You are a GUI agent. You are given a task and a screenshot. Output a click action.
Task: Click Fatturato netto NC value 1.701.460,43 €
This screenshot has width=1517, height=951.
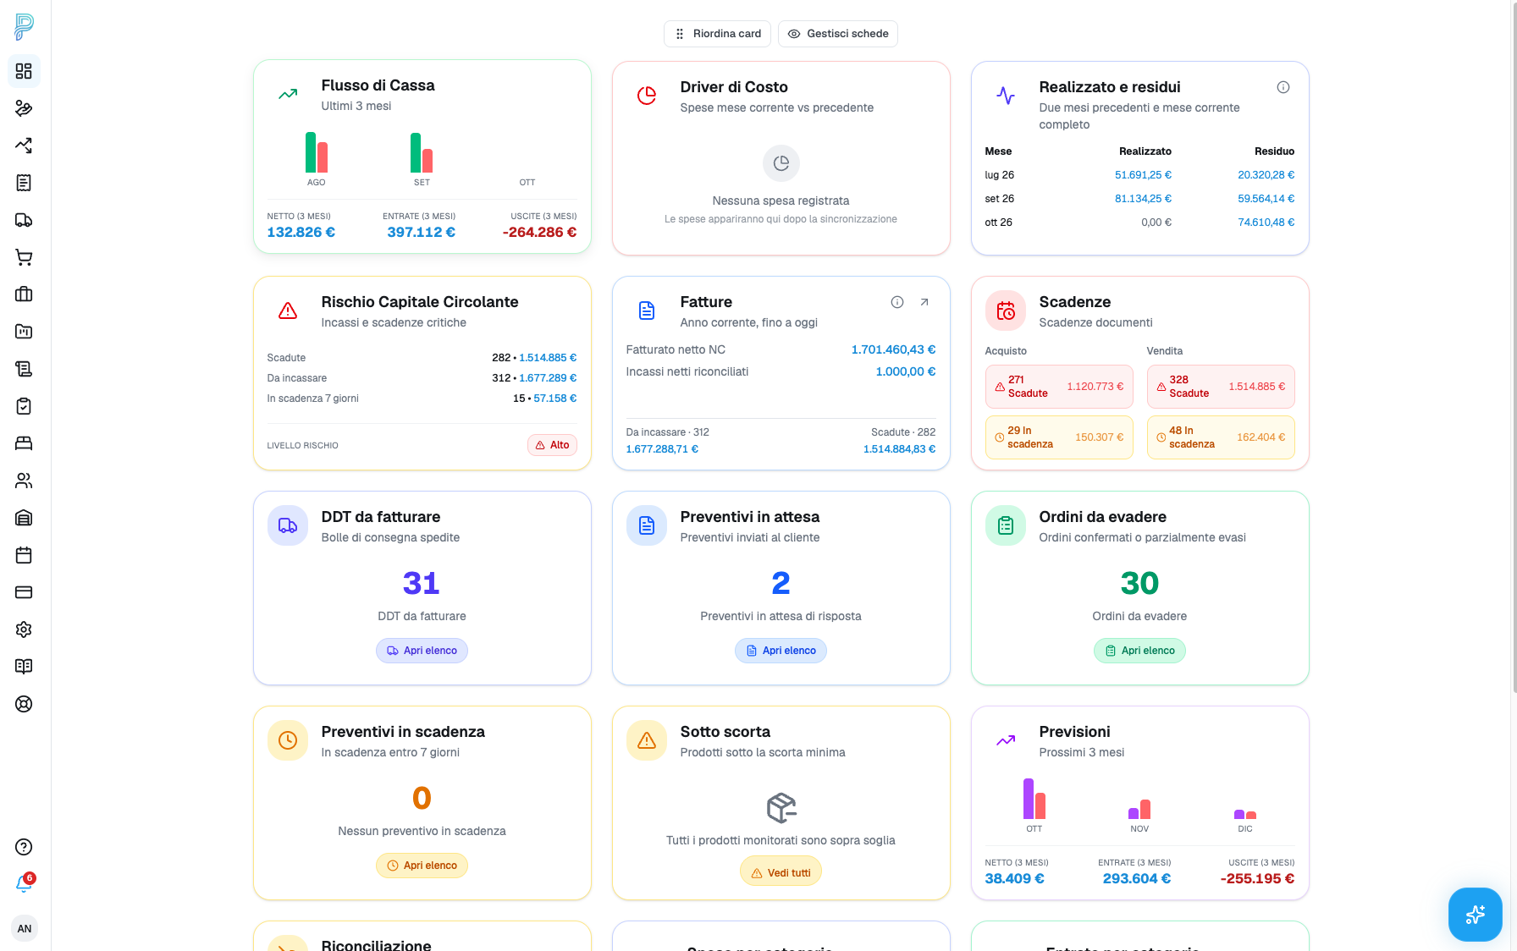tap(893, 349)
